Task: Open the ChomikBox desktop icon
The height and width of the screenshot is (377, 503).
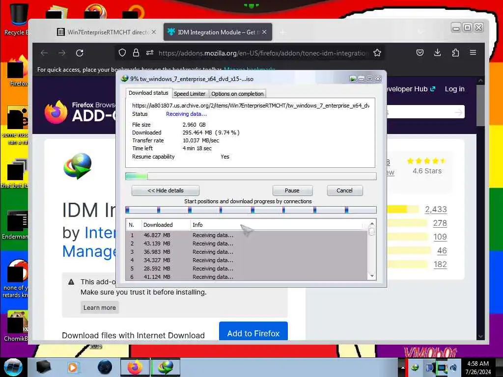Action: (16, 326)
